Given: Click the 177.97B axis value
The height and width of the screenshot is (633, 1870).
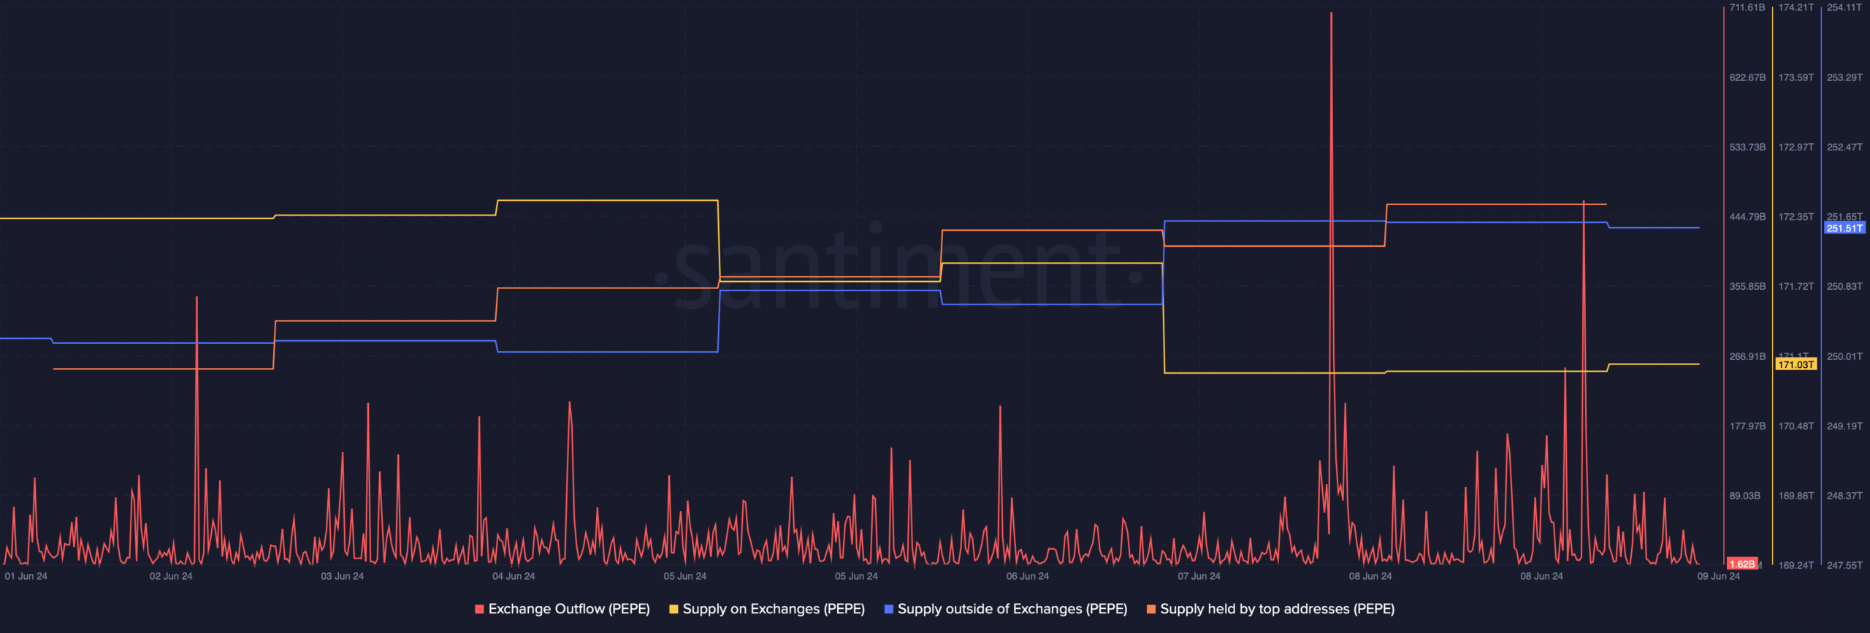Looking at the screenshot, I should pos(1747,426).
